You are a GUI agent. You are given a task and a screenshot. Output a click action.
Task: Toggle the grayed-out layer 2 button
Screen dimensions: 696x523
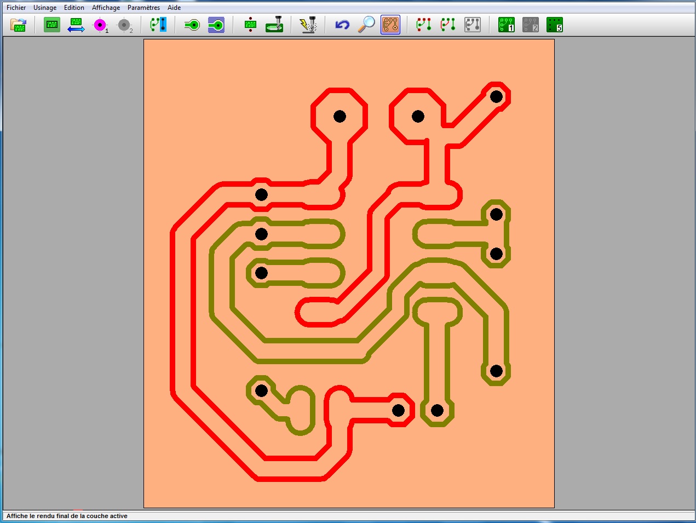pyautogui.click(x=531, y=25)
